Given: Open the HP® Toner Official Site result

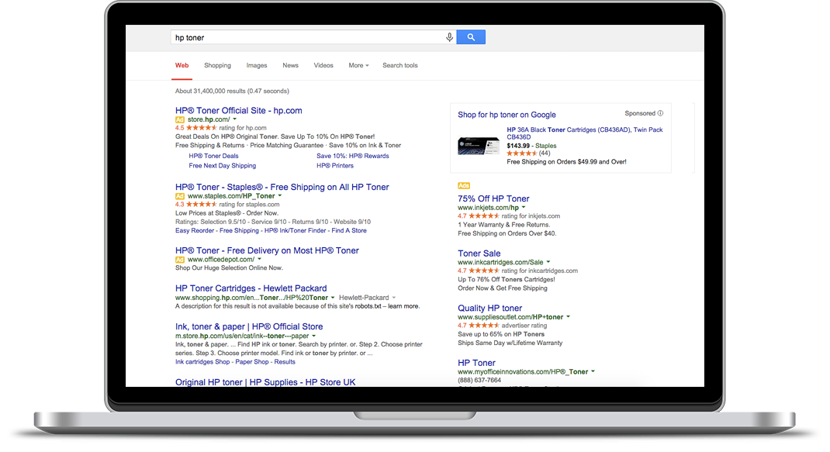Looking at the screenshot, I should coord(239,111).
